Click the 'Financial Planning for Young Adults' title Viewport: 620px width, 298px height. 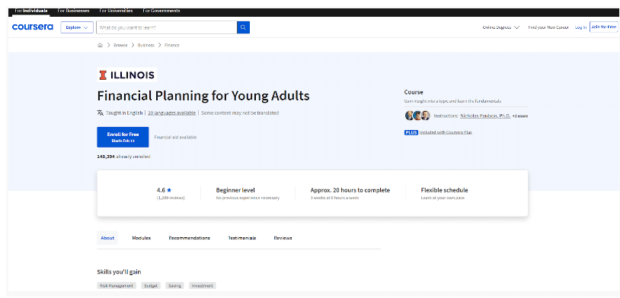[203, 96]
